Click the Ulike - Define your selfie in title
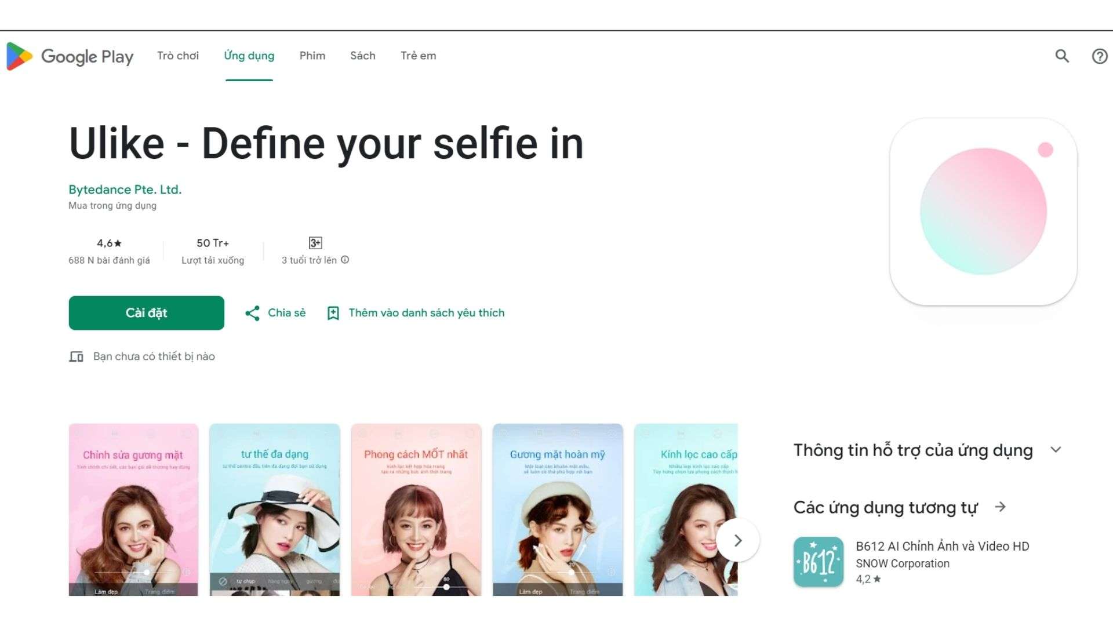This screenshot has height=626, width=1113. [x=326, y=144]
